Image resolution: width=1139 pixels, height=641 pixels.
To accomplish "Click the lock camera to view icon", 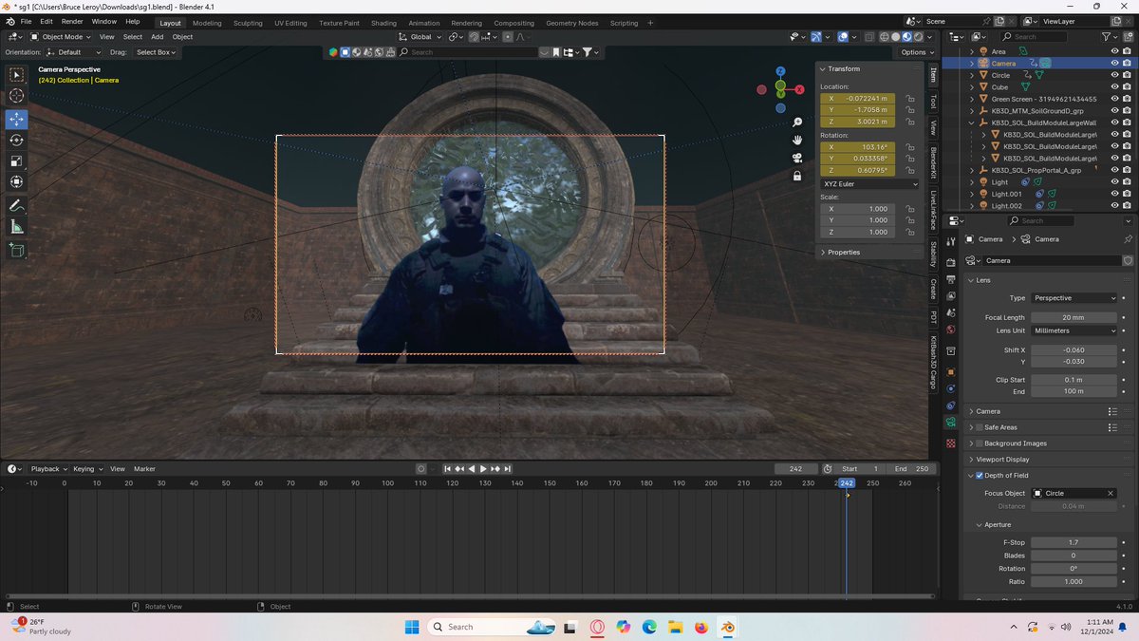I will point(797,176).
